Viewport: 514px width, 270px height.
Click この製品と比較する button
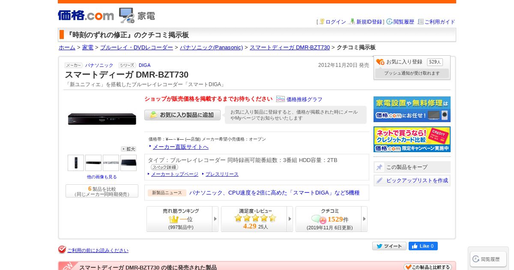tap(427, 267)
